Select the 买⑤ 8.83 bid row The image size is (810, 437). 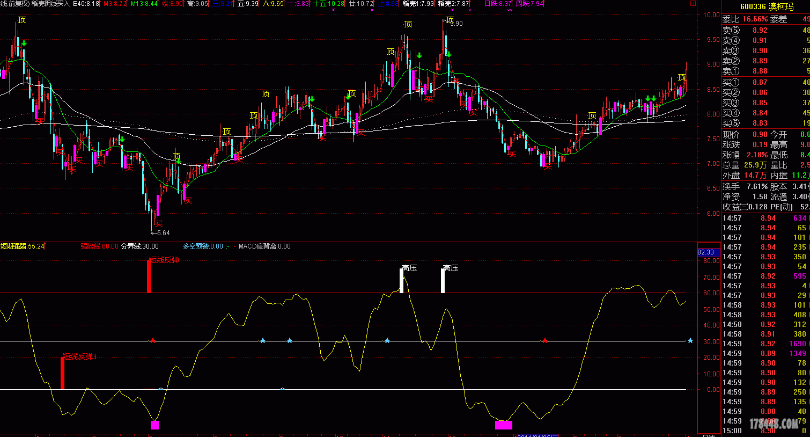766,123
